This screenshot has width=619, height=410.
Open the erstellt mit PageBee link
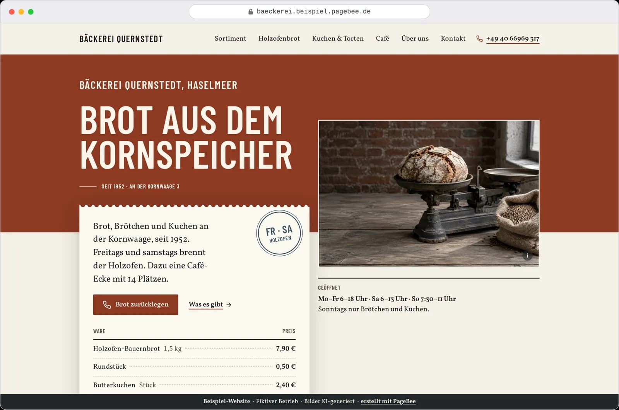pos(388,401)
